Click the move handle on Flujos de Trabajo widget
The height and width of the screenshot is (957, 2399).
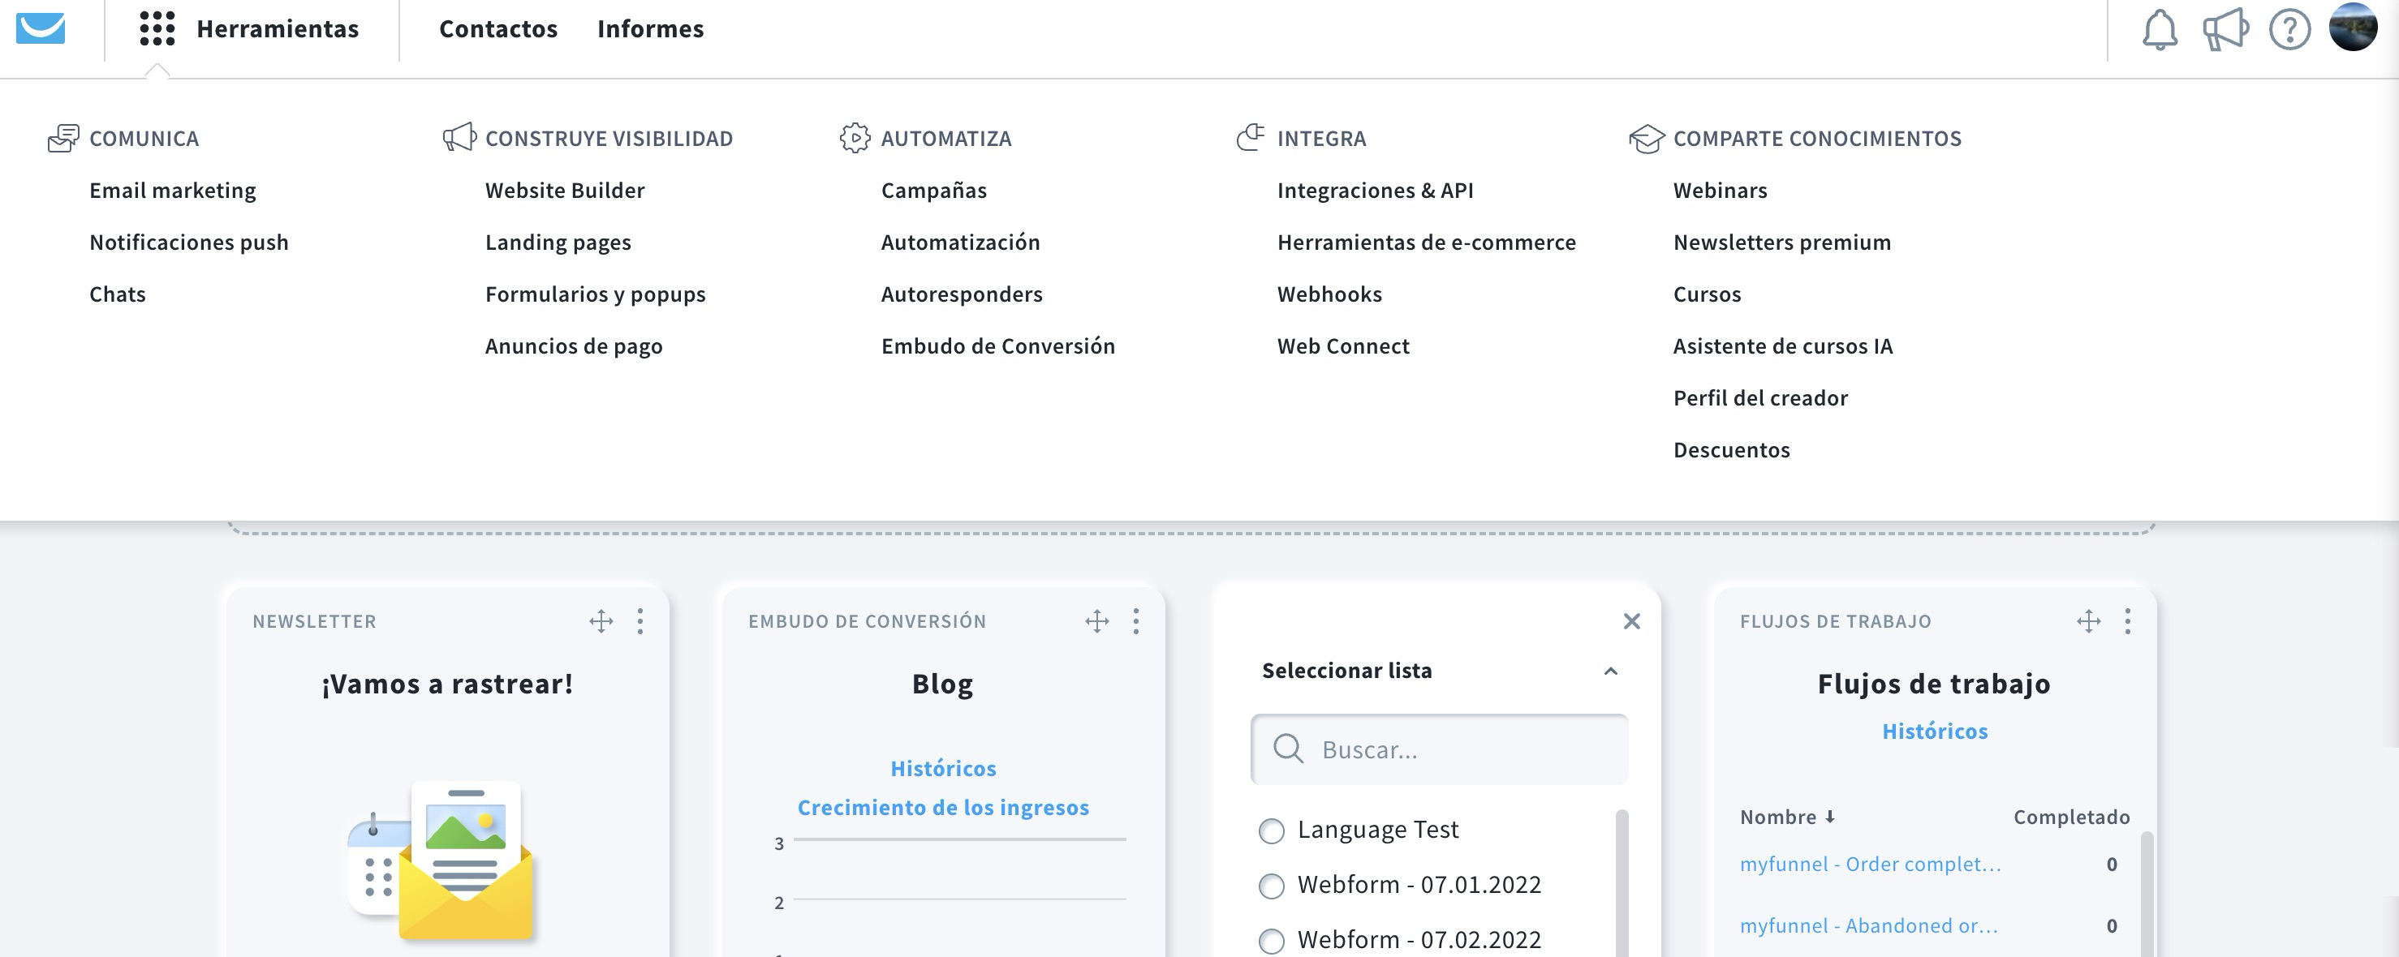2089,621
